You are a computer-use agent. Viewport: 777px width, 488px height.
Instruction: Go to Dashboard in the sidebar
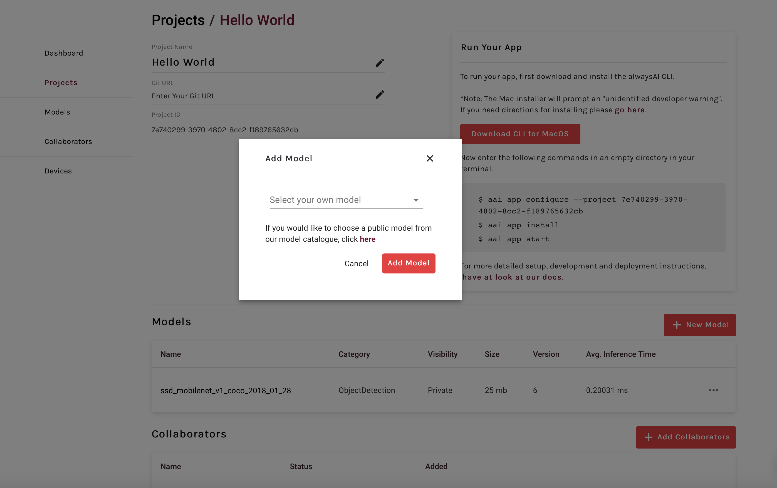point(64,53)
